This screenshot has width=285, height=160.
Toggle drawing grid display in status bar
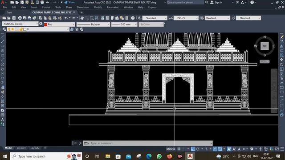click(x=179, y=149)
